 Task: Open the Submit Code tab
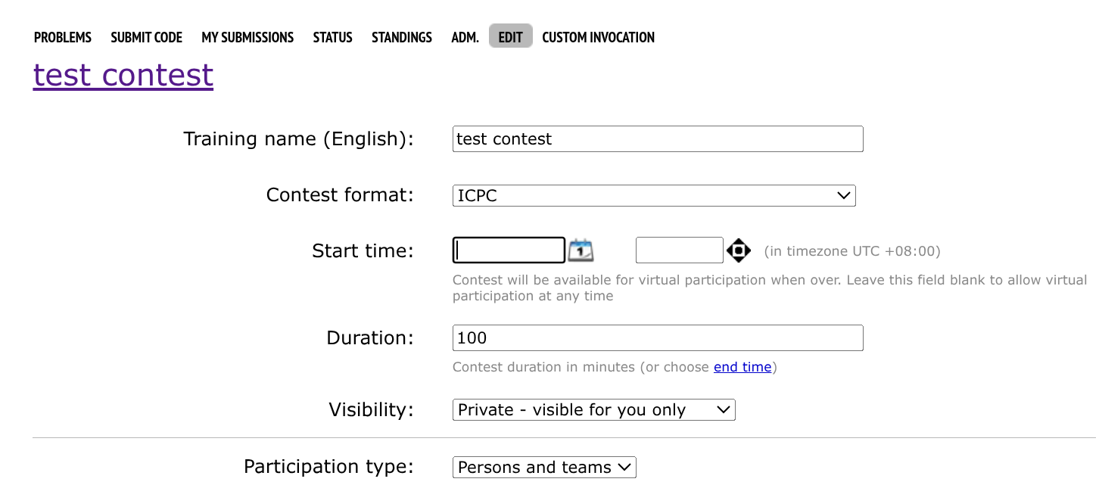click(146, 37)
